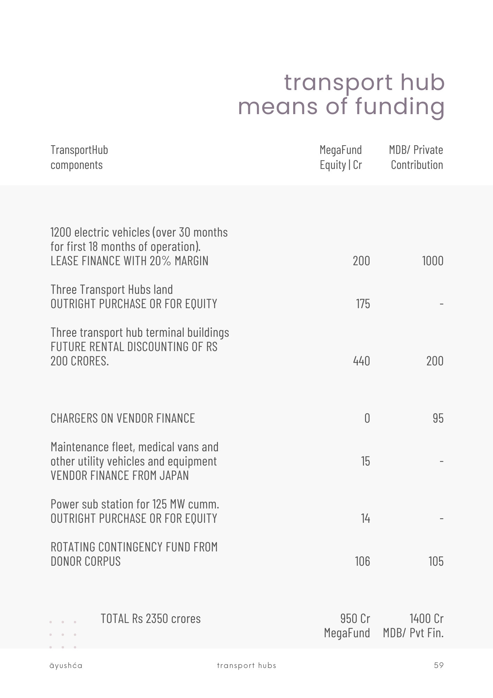Click the "transport hub means of funding" title

pyautogui.click(x=341, y=94)
